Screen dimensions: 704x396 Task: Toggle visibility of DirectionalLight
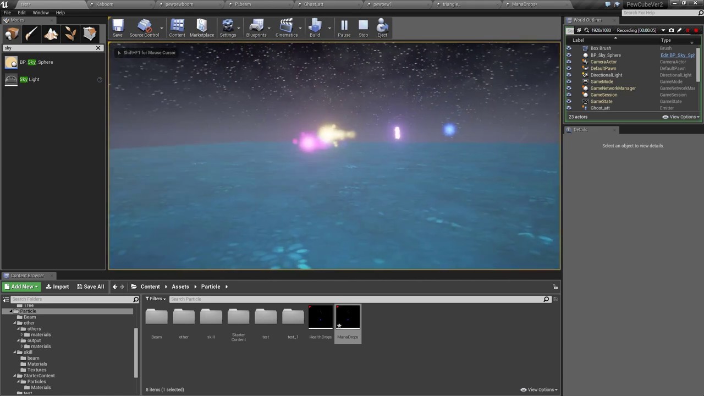click(569, 75)
